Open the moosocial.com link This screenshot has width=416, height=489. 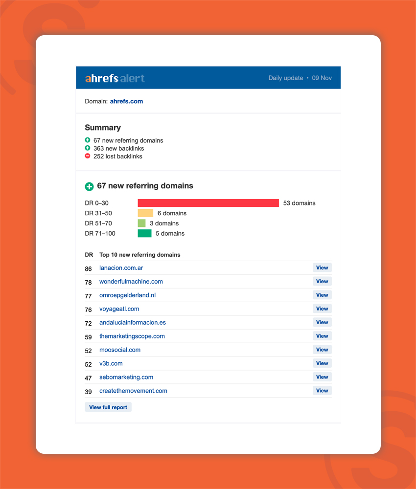pos(120,350)
